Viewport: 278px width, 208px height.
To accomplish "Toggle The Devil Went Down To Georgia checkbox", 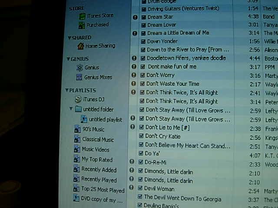I will (x=140, y=196).
